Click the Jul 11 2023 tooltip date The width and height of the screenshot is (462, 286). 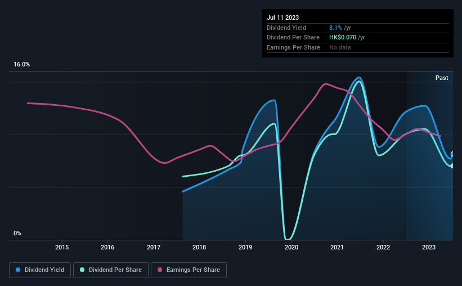(283, 17)
